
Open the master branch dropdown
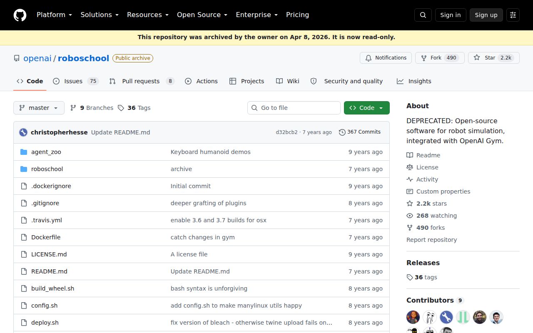click(x=39, y=108)
